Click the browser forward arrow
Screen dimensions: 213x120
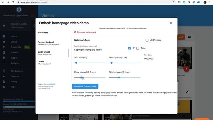click(8, 2)
